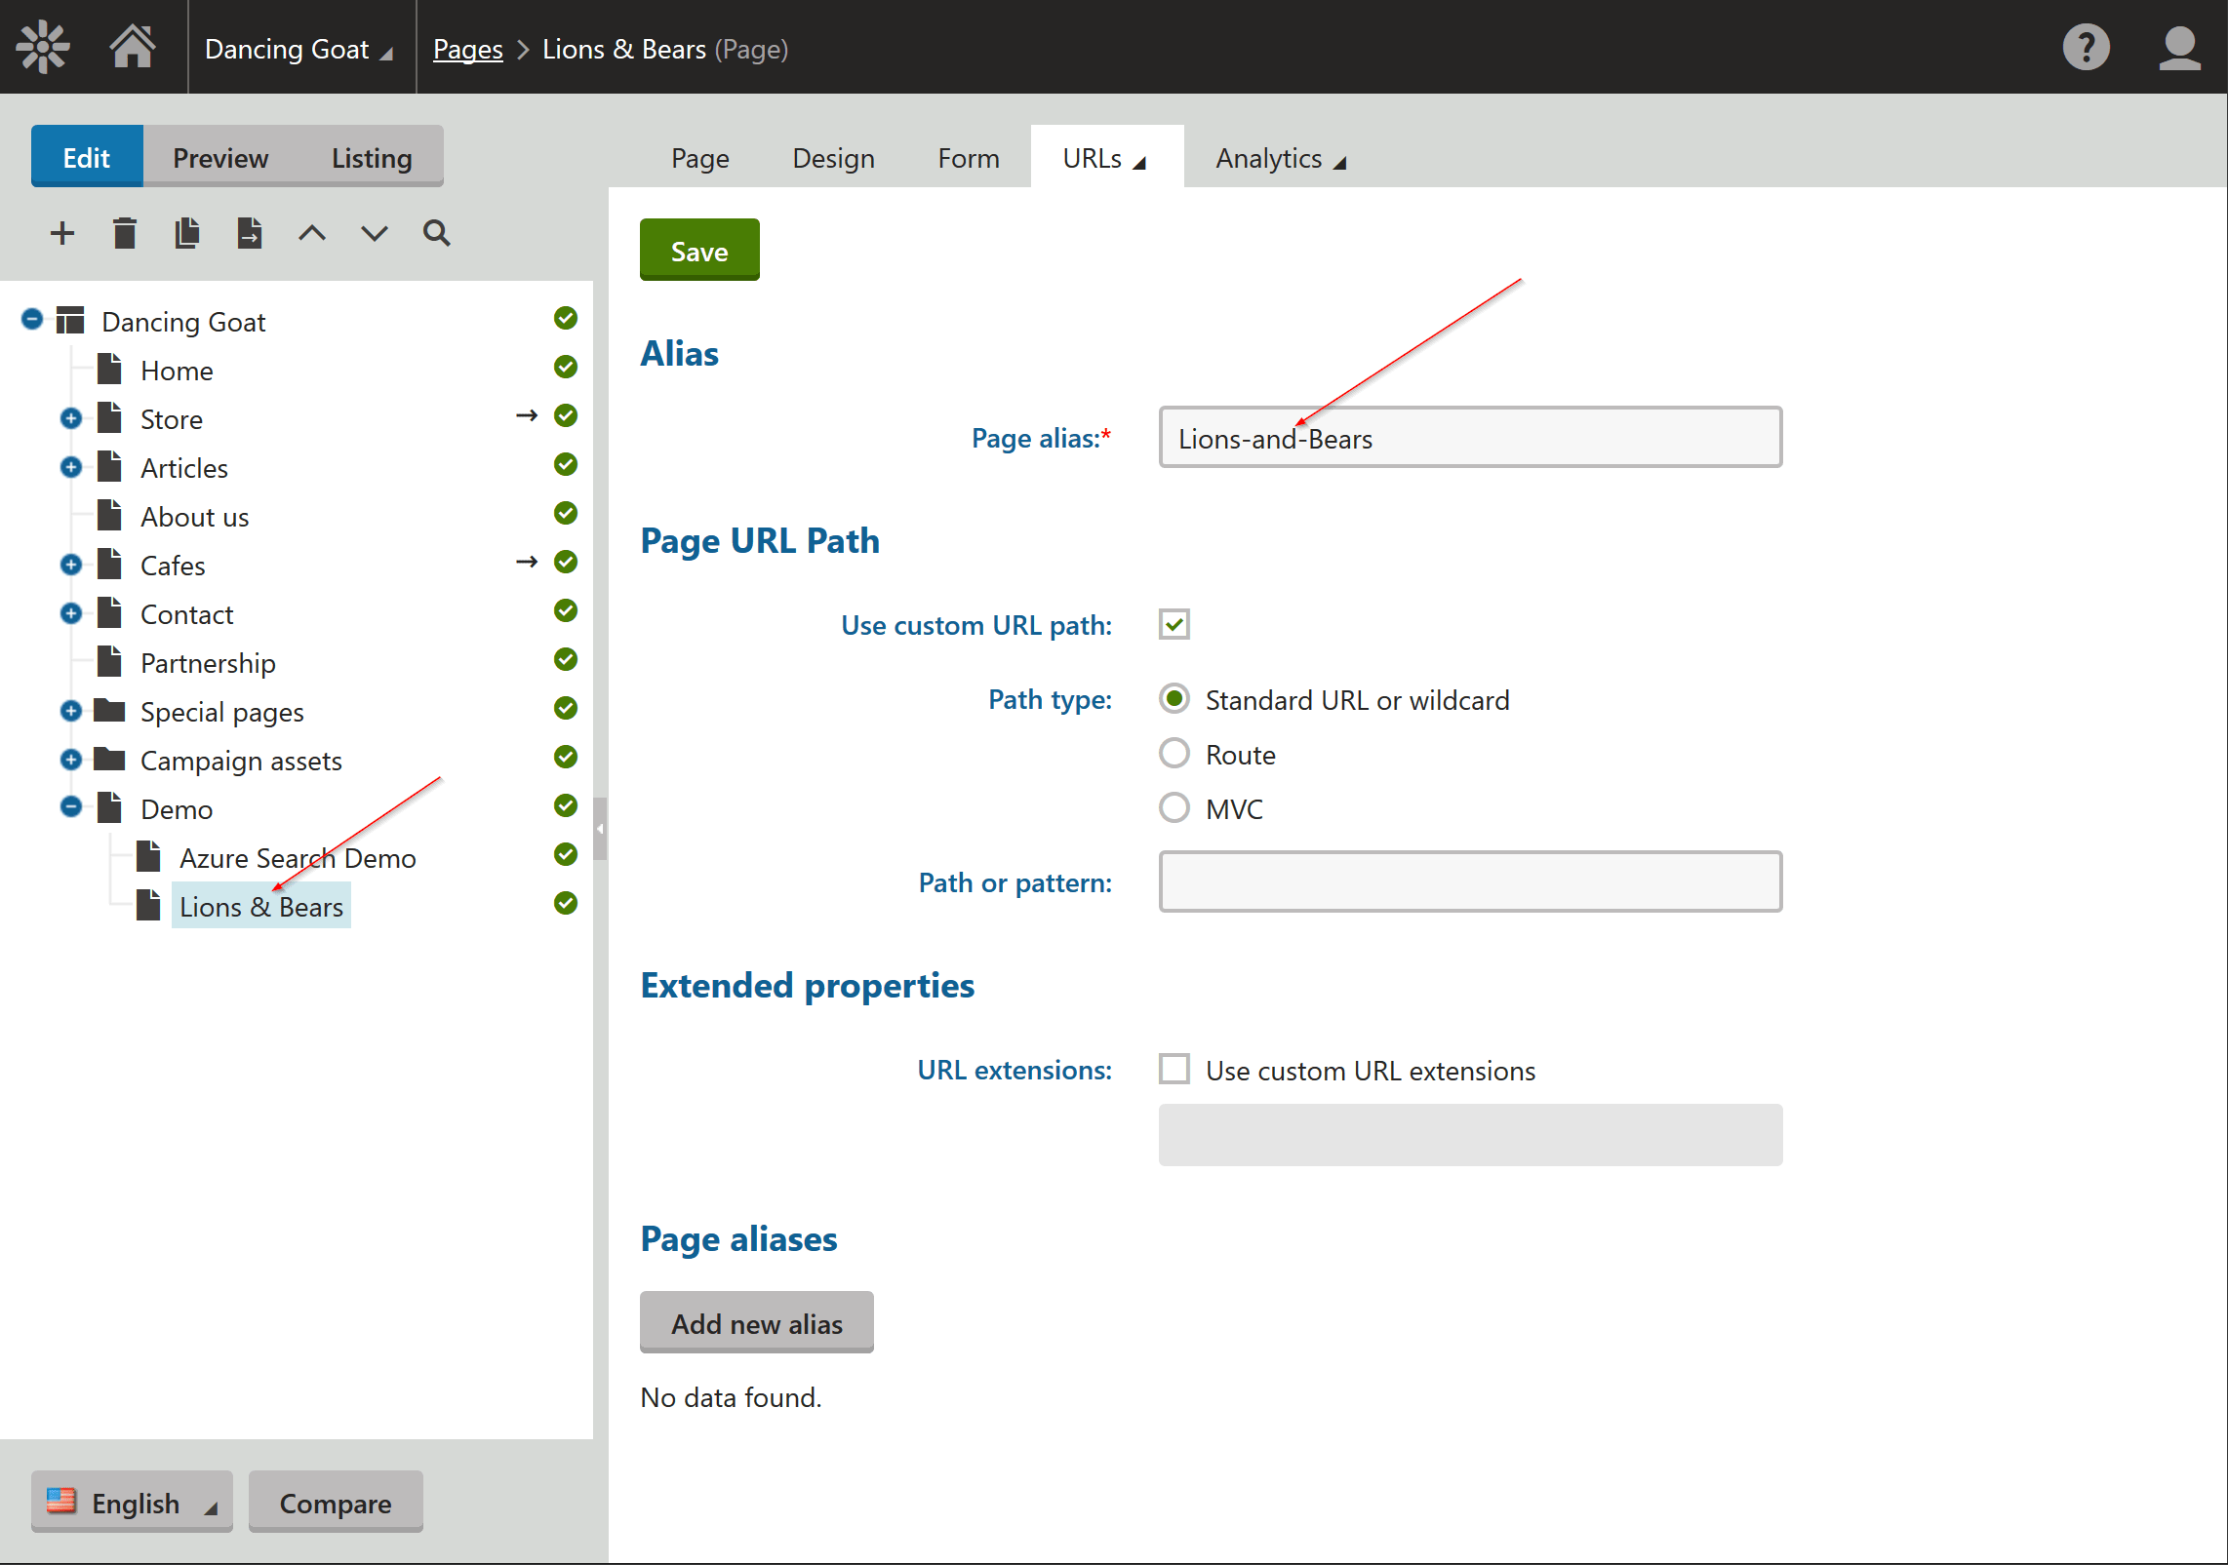Switch to Preview mode
Screen dimensions: 2228x1565
pyautogui.click(x=220, y=156)
